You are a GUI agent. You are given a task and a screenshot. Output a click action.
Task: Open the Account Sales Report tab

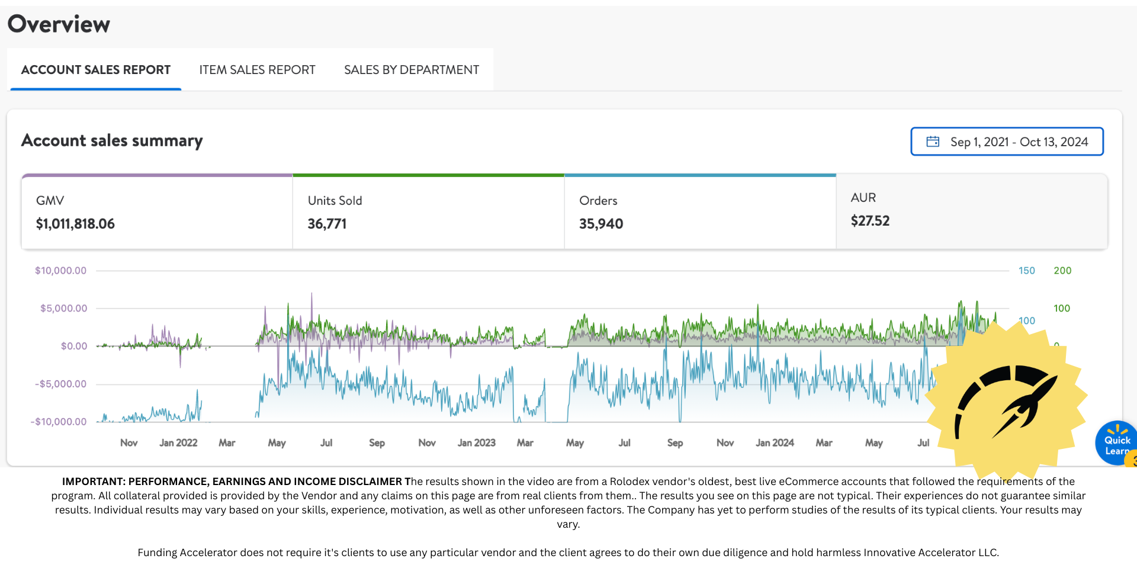[x=95, y=70]
